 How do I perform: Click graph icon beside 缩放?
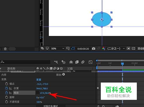point(11,93)
